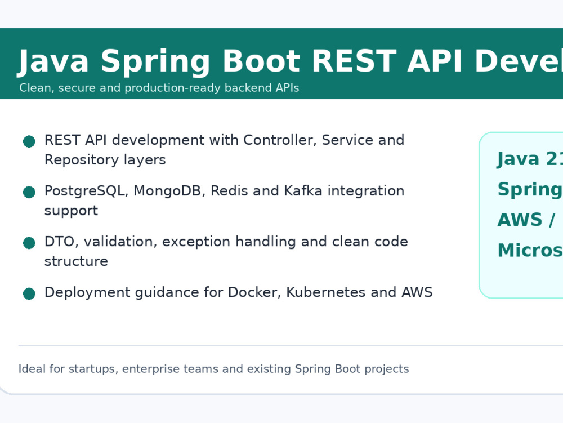Viewport: 563px width, 423px height.
Task: Click the green bullet beside 'REST API development'
Action: 29,141
